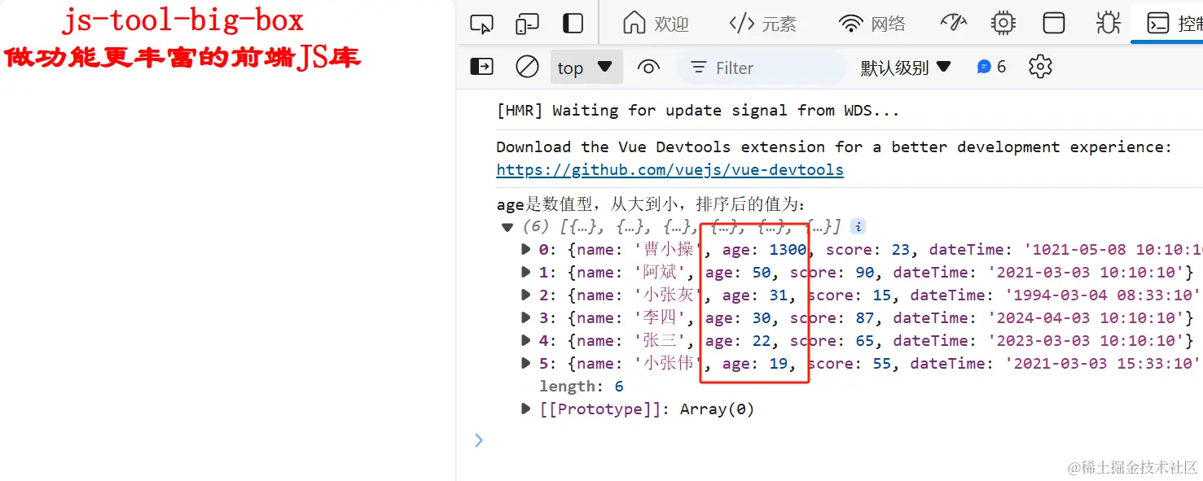This screenshot has height=481, width=1203.
Task: Click the 6 issues message counter
Action: point(992,67)
